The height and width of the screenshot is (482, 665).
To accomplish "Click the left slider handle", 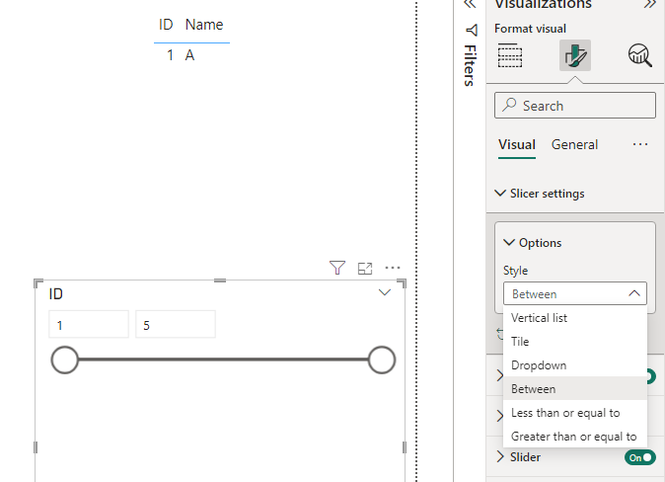I will [x=64, y=361].
